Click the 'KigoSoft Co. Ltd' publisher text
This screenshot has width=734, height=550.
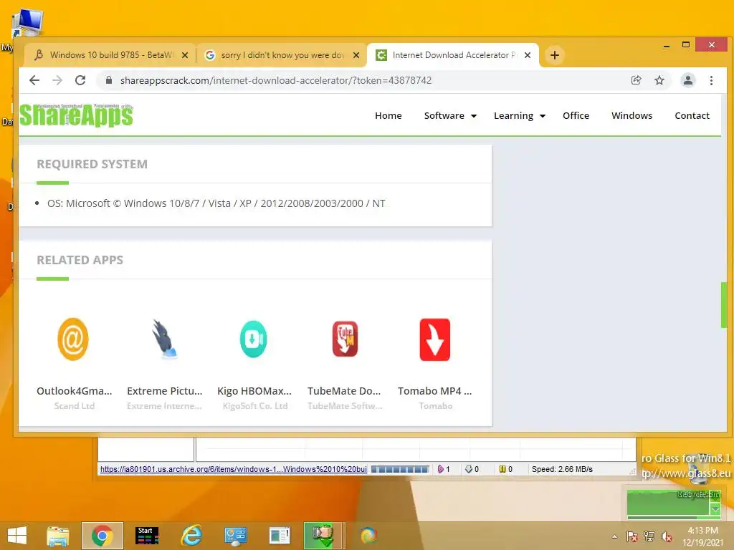[x=255, y=406]
